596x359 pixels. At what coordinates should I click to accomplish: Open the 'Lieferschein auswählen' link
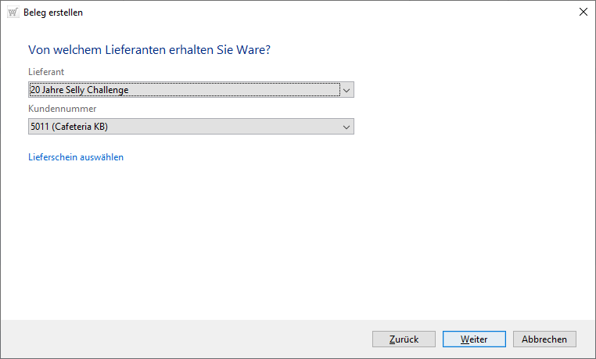click(76, 157)
